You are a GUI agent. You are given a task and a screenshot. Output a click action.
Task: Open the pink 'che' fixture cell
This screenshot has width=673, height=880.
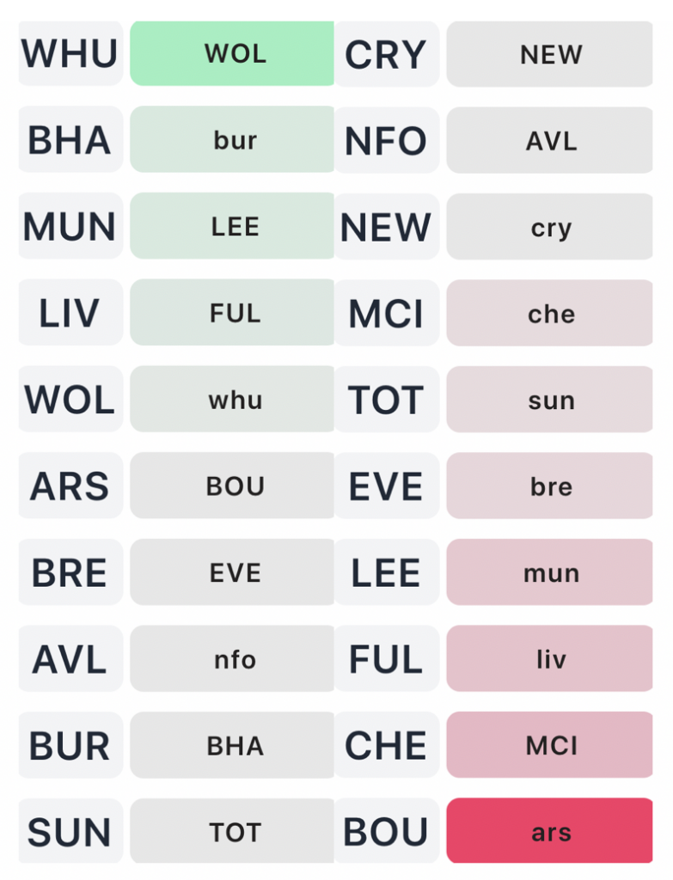point(549,314)
